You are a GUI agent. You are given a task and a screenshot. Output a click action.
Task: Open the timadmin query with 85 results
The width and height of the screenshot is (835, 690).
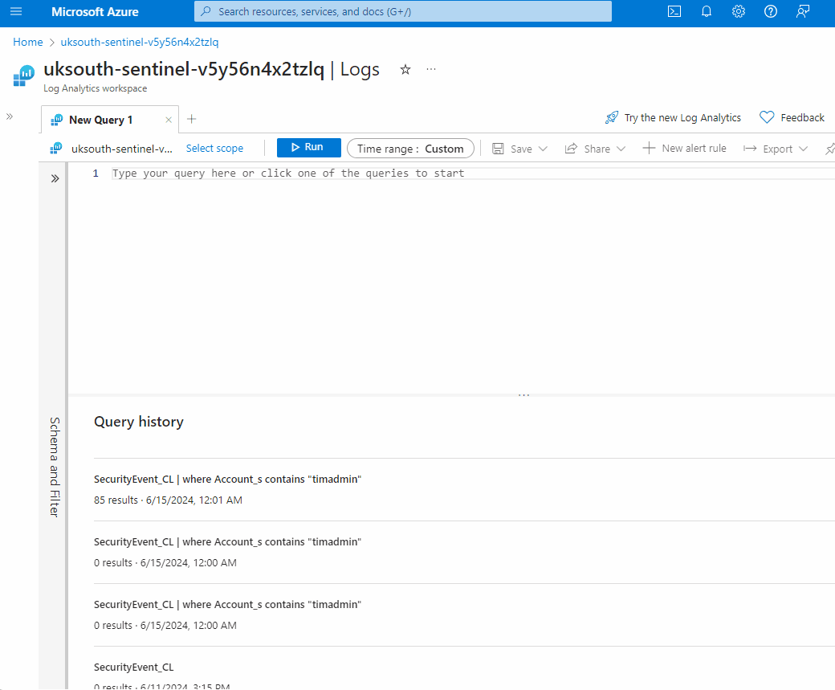point(227,479)
